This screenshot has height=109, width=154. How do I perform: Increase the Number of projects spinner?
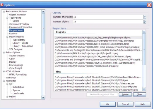(x=145, y=16)
